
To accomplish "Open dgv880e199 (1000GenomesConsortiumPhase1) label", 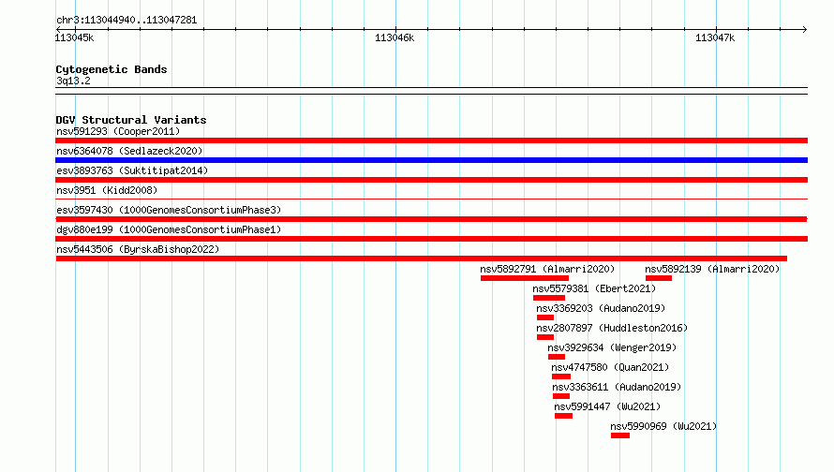I will [169, 229].
